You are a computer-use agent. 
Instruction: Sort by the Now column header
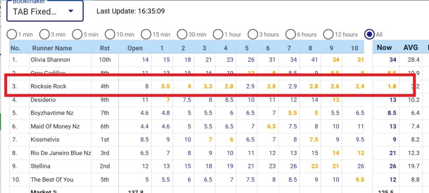pyautogui.click(x=384, y=48)
